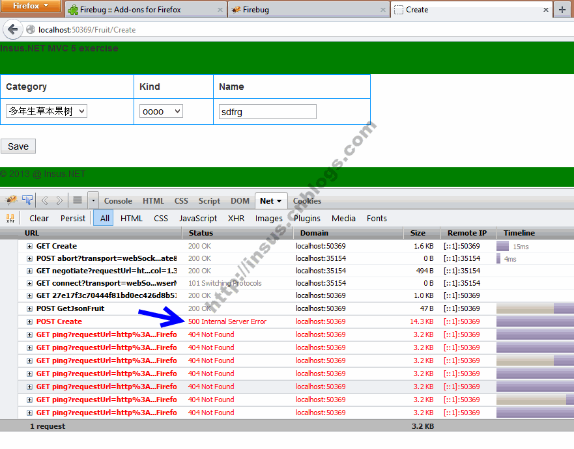Go forward in Firebug history arrow
The height and width of the screenshot is (449, 574).
point(59,200)
